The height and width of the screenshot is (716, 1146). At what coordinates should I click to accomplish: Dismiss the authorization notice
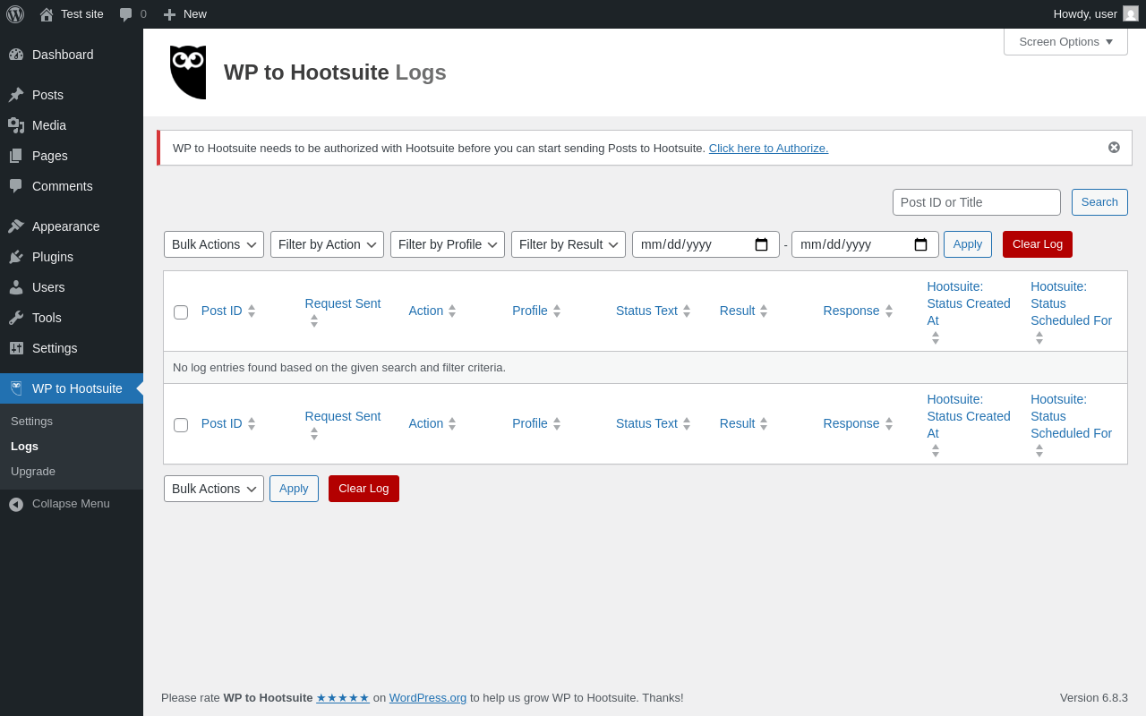1114,148
